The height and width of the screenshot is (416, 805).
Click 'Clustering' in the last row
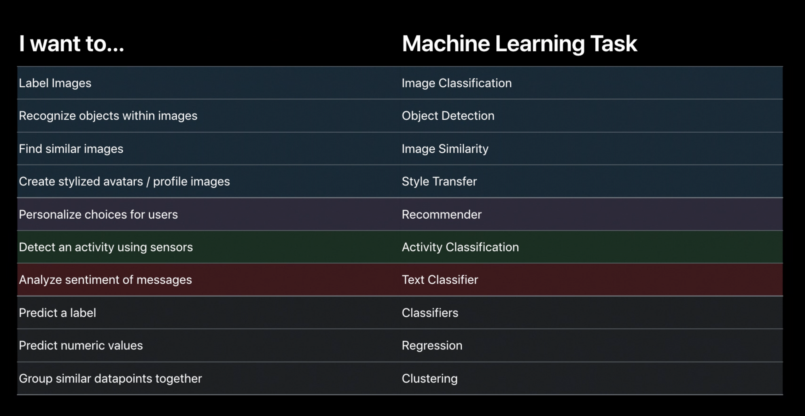429,378
